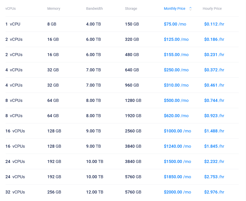Click the Memory column header
This screenshot has height=201, width=246.
[54, 9]
